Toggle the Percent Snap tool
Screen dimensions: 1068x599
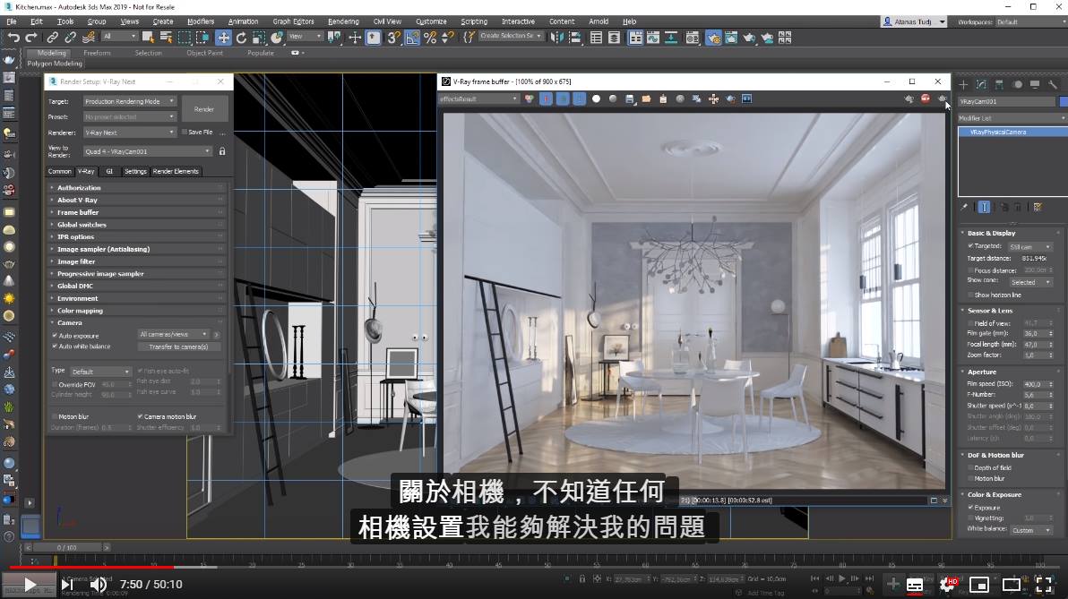[x=430, y=38]
